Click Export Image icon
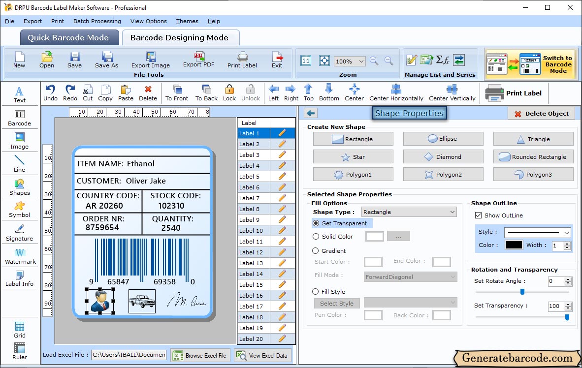The image size is (582, 368). click(x=150, y=60)
